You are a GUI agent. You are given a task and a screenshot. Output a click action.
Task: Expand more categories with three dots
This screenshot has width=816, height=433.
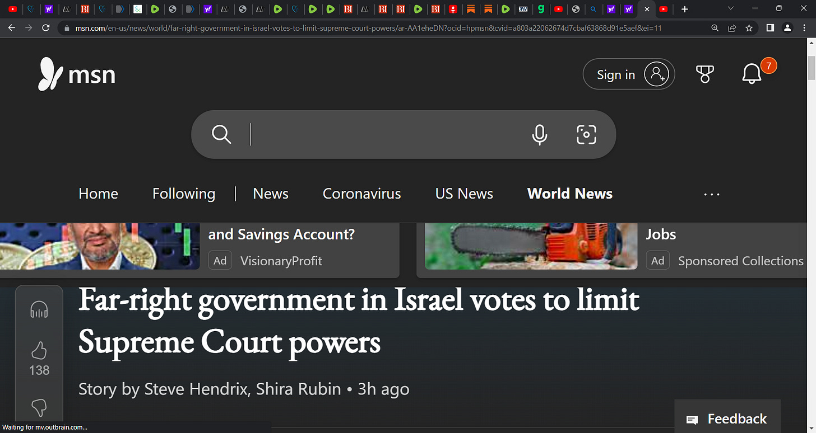(712, 194)
